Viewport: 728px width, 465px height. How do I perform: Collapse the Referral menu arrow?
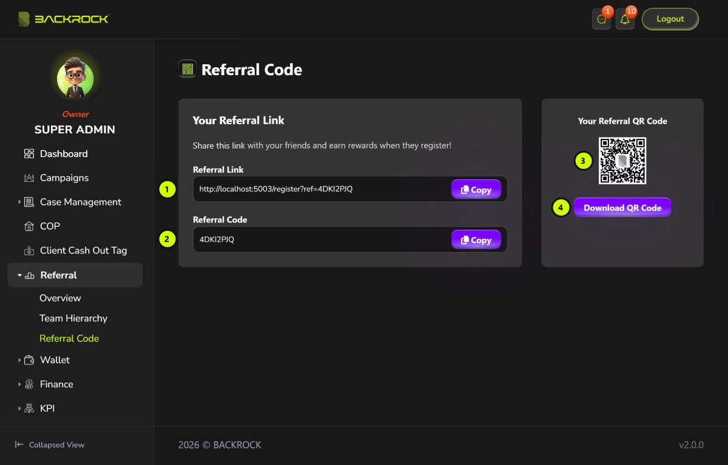pos(19,275)
